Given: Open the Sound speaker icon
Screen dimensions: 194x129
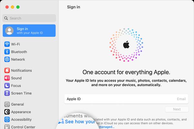Looking at the screenshot, I should coord(7,78).
